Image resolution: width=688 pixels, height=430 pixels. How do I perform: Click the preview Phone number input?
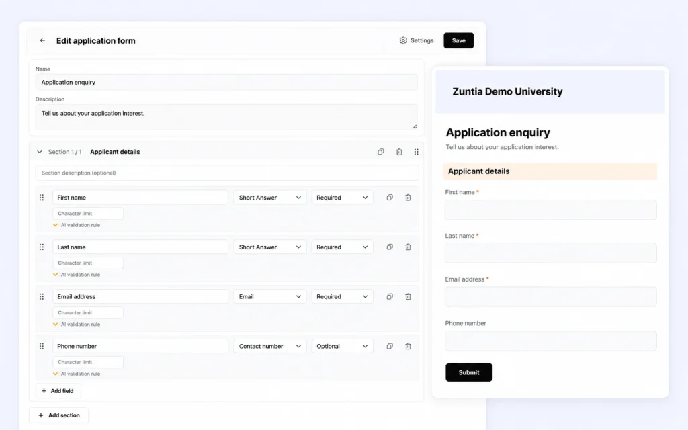pos(551,341)
